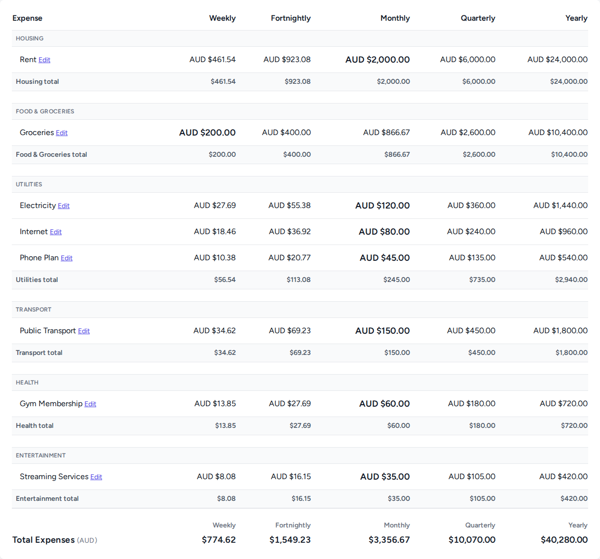Screen dimensions: 600x559
Task: Select Rent yearly amount AUD $24,000.00
Action: tap(558, 60)
